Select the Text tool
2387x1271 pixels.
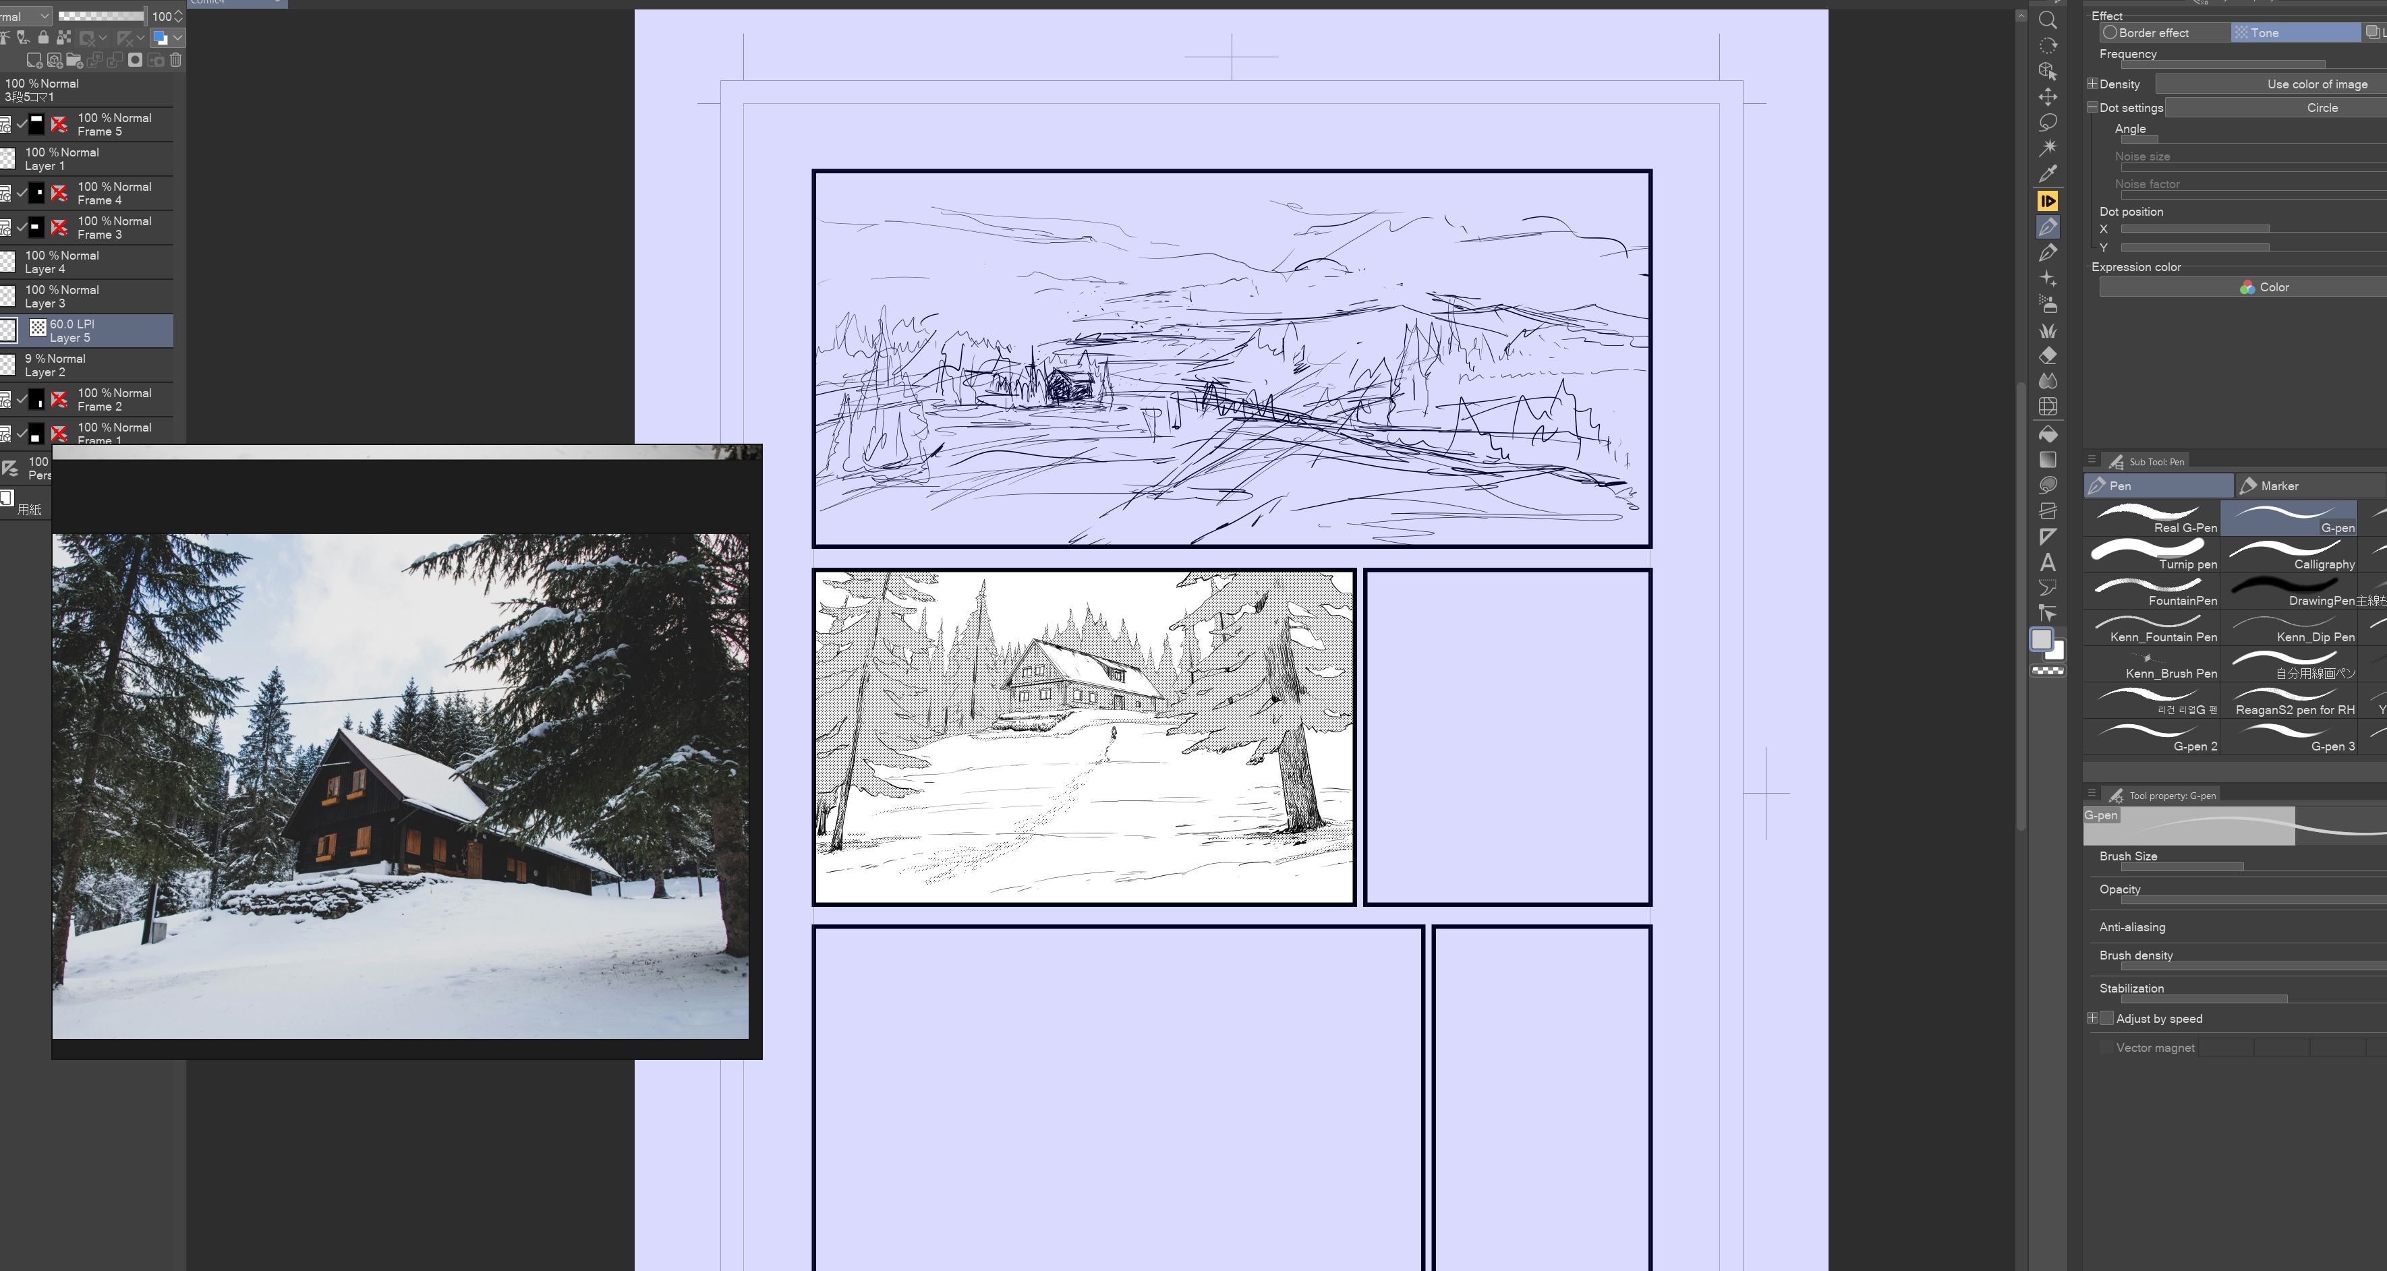(x=2048, y=562)
